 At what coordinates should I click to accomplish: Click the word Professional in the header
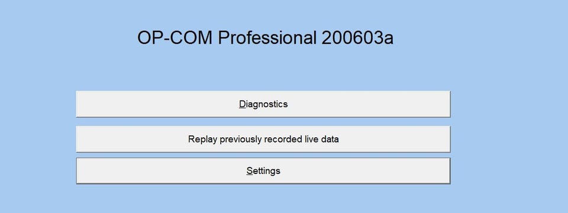tap(267, 38)
